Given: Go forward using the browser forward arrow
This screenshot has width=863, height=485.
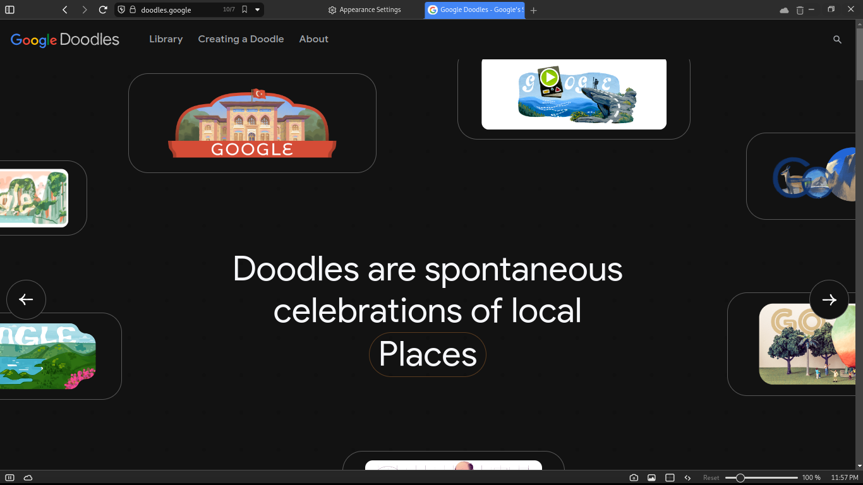Looking at the screenshot, I should pos(84,9).
